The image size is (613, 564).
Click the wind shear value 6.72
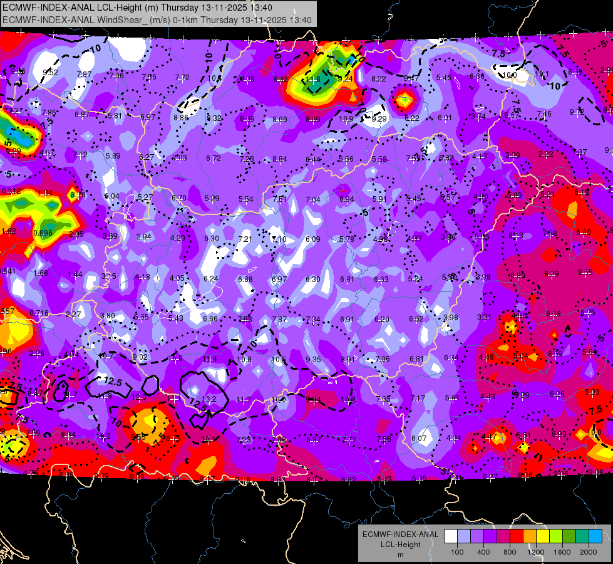click(x=214, y=158)
